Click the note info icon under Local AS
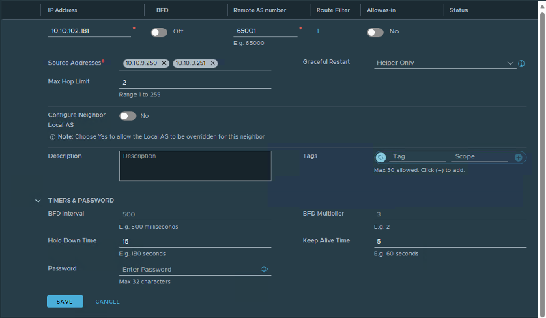The height and width of the screenshot is (318, 546). [53, 136]
